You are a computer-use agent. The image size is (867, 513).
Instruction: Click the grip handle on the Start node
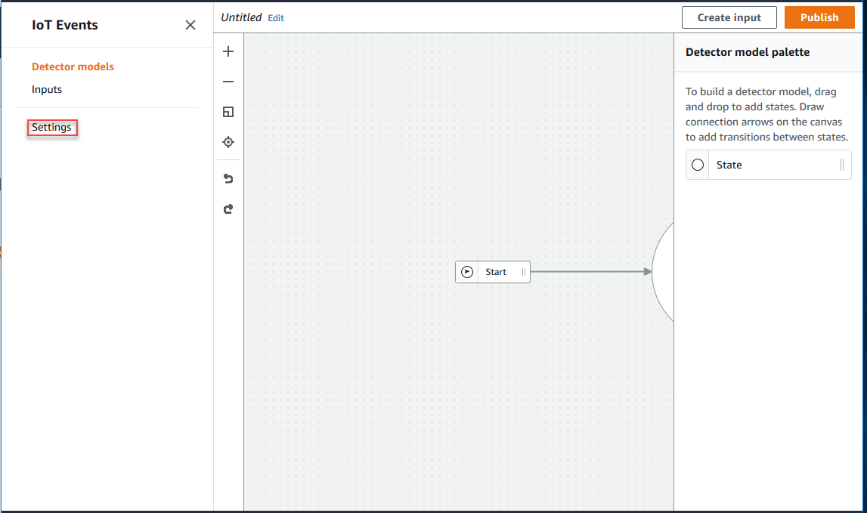click(x=523, y=272)
